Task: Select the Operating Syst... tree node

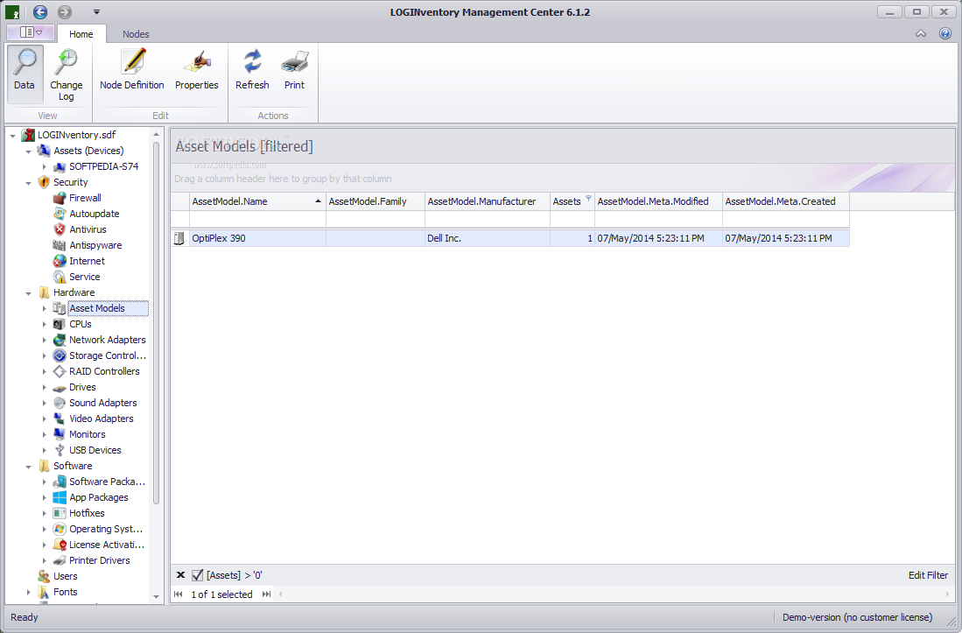Action: [x=106, y=529]
